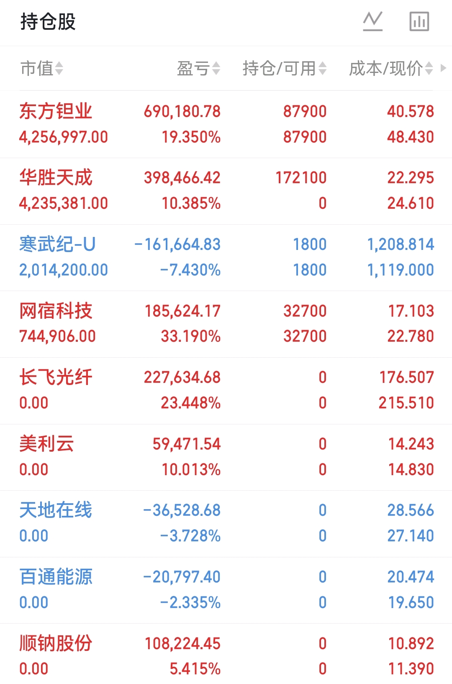Tap the sort arrows beside 市值
The height and width of the screenshot is (684, 452).
[x=59, y=68]
